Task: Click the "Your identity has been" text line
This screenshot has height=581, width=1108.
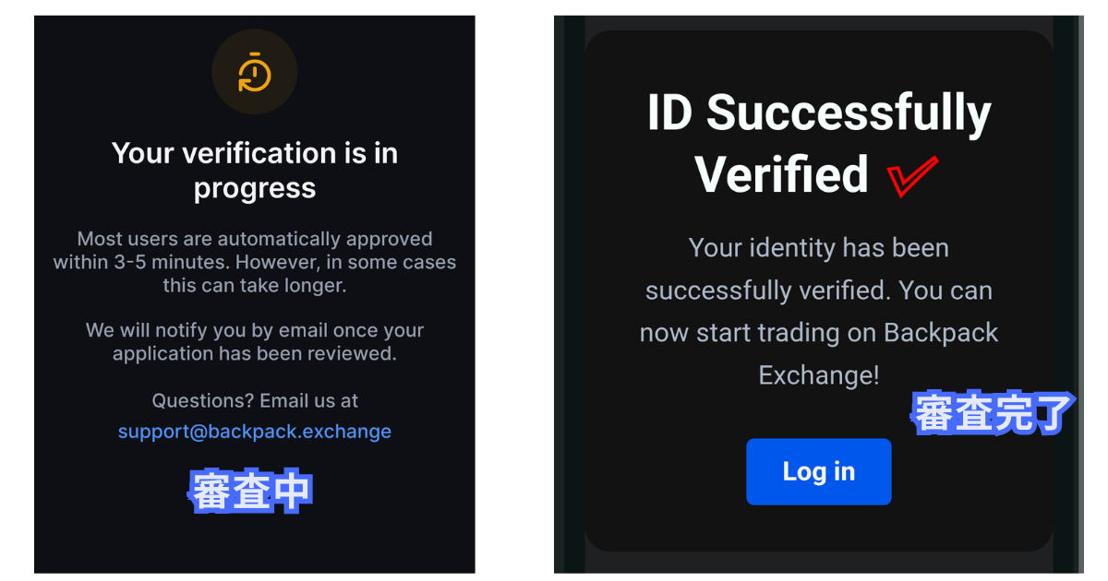Action: (x=819, y=248)
